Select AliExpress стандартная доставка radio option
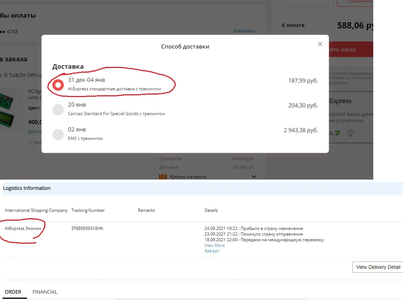The image size is (403, 300). [x=58, y=85]
